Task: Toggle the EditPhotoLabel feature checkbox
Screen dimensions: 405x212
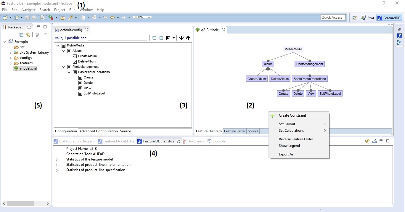Action: point(81,94)
